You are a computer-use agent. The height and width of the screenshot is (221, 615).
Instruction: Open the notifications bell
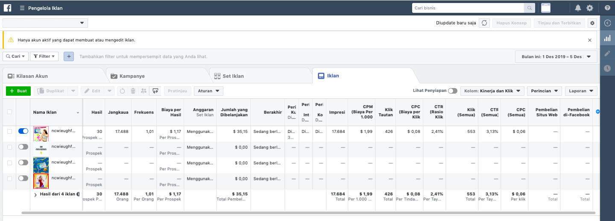coord(578,8)
